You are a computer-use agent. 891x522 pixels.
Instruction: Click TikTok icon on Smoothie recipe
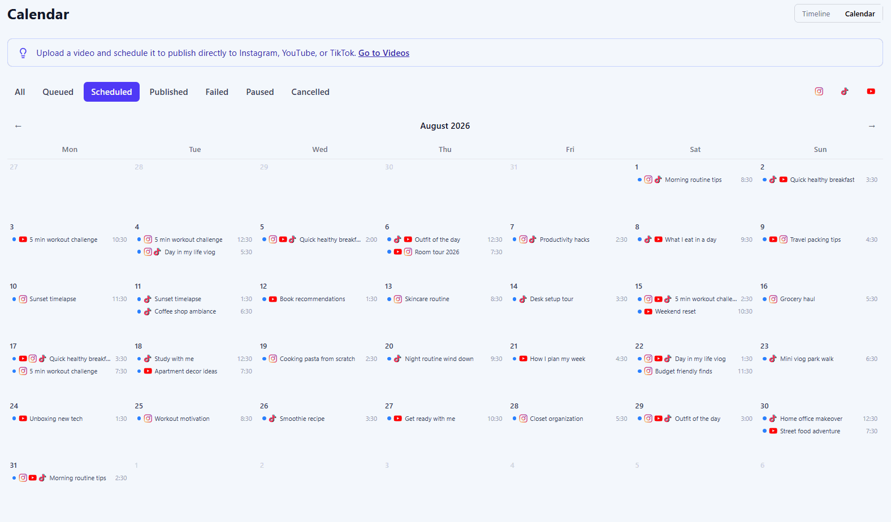click(x=273, y=419)
